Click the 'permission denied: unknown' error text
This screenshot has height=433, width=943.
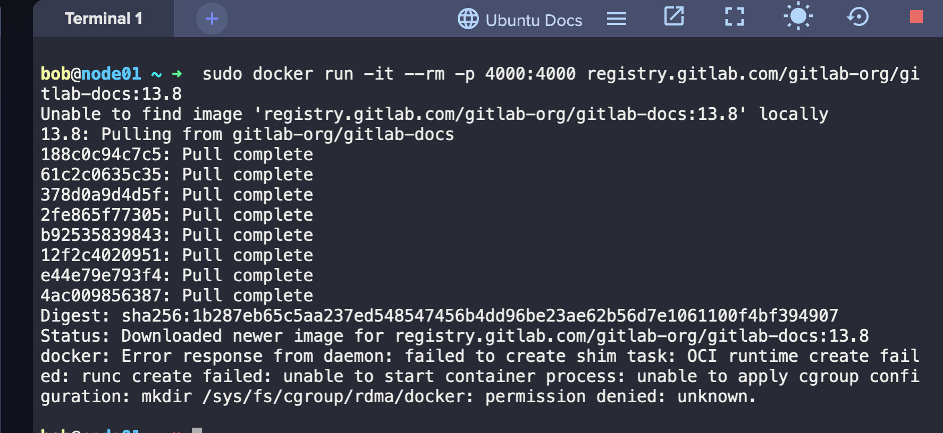620,396
